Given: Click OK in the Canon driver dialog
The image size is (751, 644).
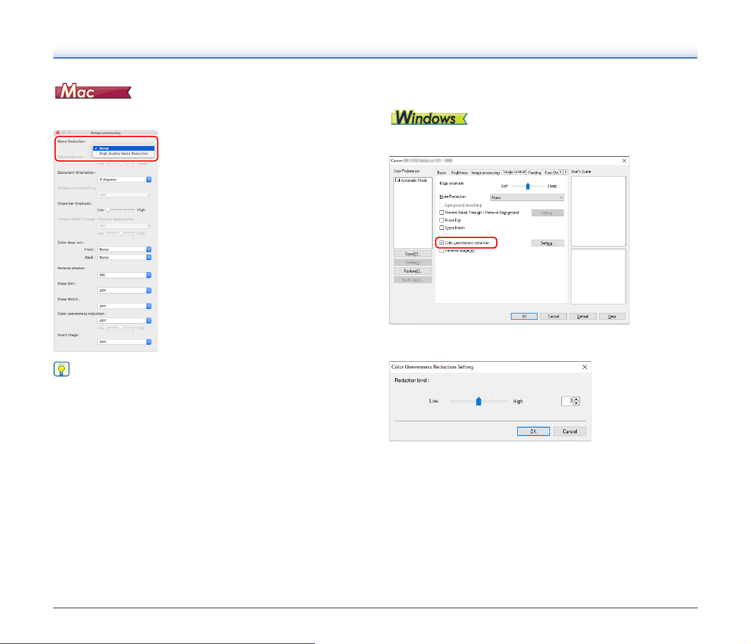Looking at the screenshot, I should pyautogui.click(x=524, y=316).
